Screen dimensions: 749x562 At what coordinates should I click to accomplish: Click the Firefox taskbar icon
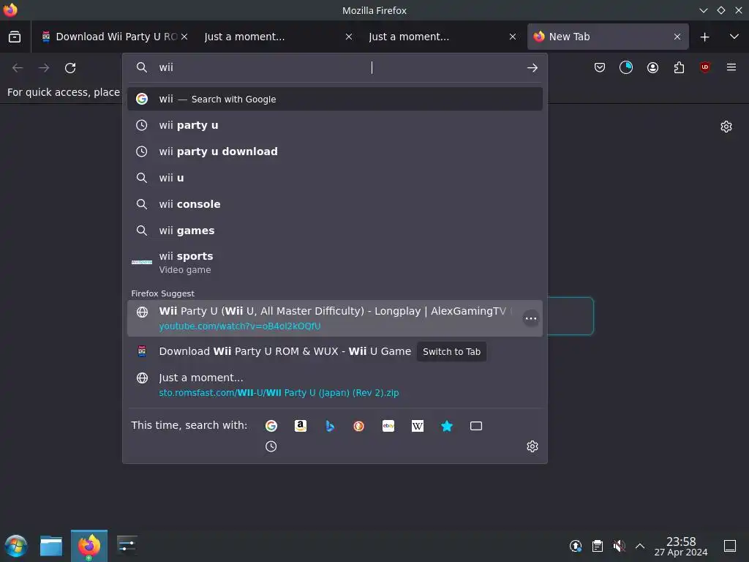[89, 546]
